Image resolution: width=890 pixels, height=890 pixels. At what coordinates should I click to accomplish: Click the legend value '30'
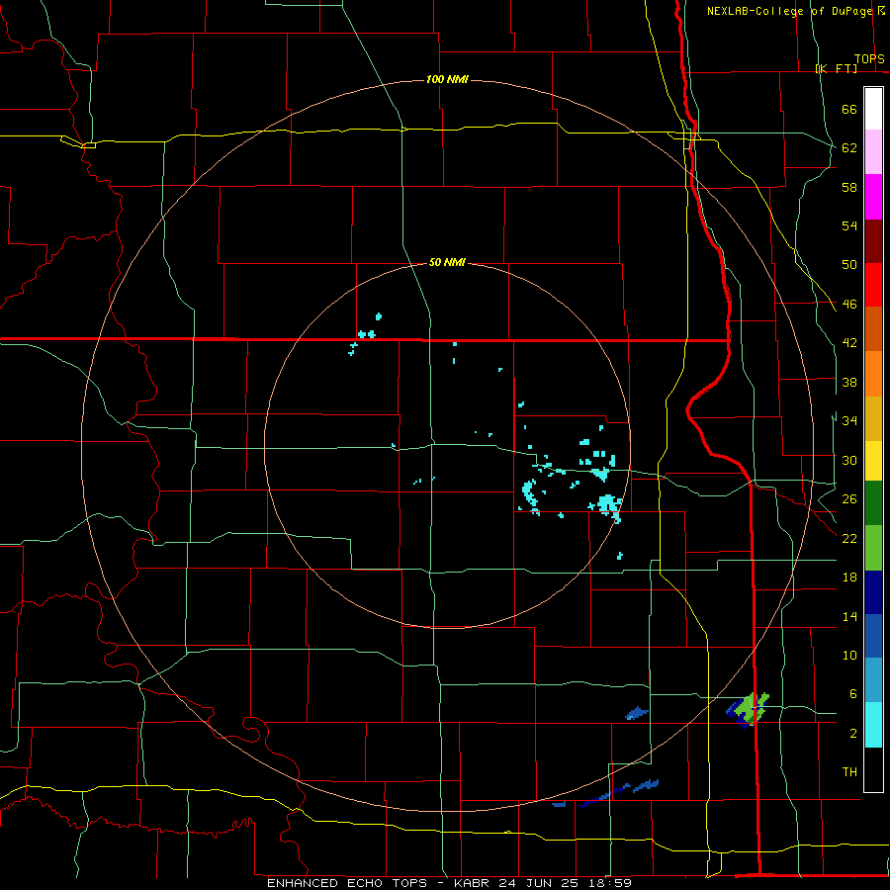[x=849, y=460]
